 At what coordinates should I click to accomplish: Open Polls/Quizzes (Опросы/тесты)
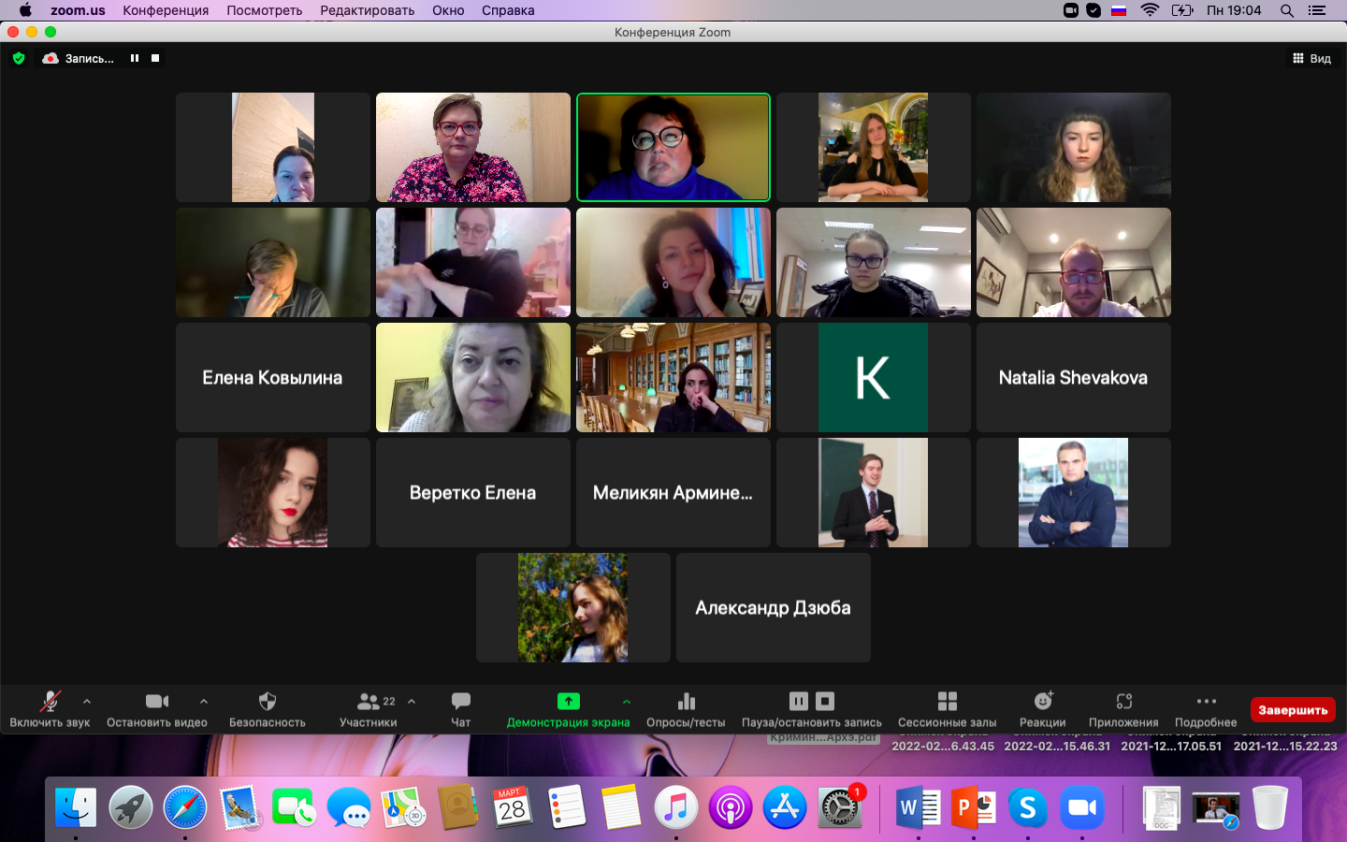(686, 702)
